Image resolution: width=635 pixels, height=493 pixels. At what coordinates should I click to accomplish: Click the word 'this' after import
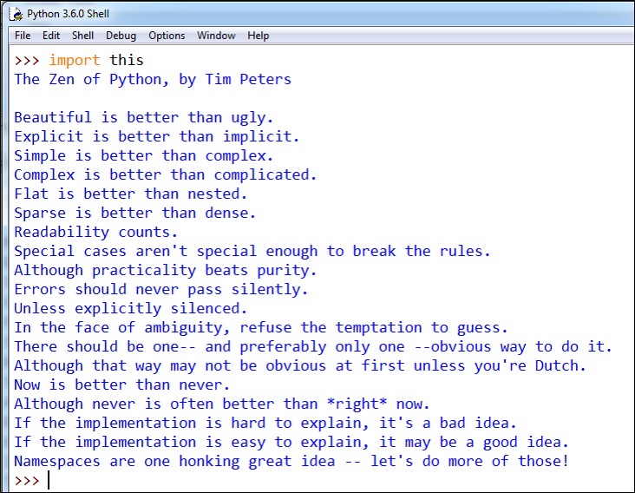(127, 61)
